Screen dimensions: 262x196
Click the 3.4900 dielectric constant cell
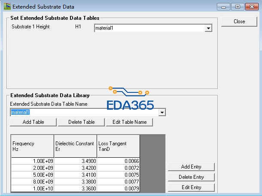75,161
